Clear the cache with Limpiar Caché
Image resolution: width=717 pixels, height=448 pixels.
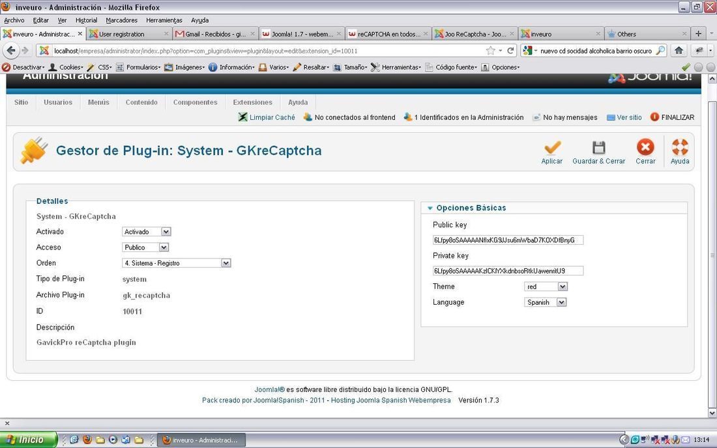pyautogui.click(x=267, y=117)
